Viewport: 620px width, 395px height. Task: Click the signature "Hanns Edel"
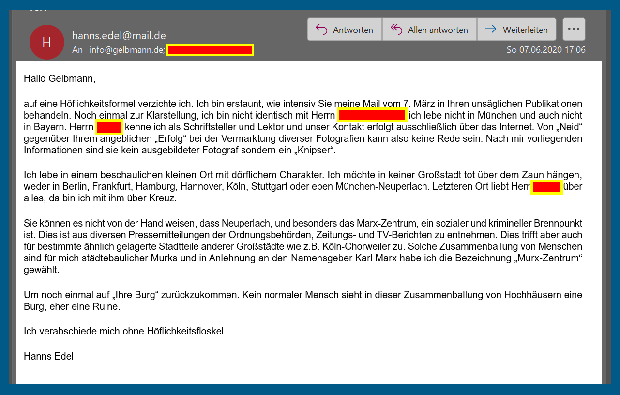(48, 357)
